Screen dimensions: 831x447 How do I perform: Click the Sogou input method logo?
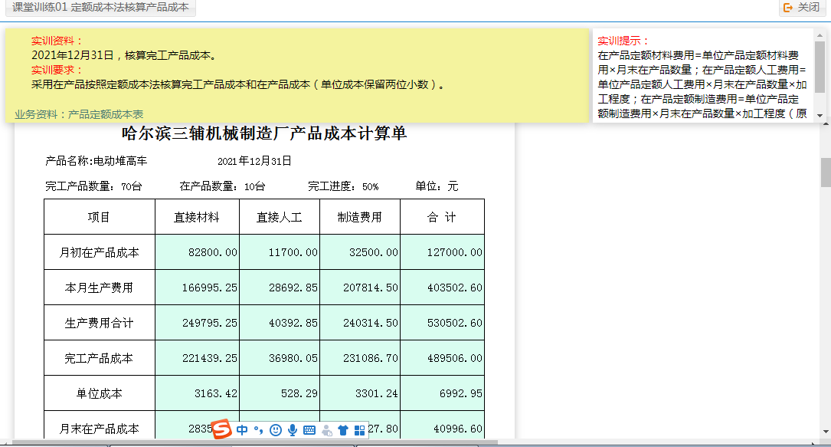click(x=221, y=430)
